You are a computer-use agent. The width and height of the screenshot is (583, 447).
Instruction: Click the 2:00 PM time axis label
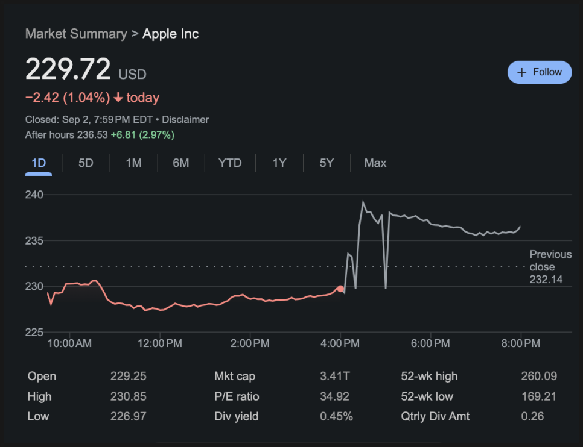point(250,343)
